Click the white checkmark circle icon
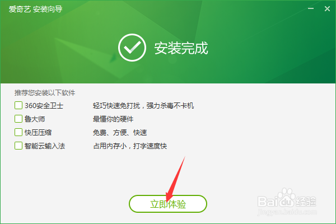This screenshot has width=336, height=224. point(132,48)
